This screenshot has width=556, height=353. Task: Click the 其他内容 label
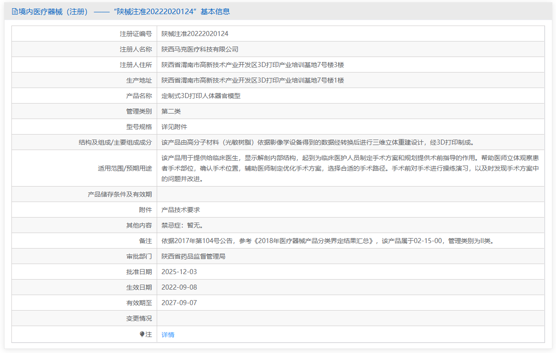(139, 225)
